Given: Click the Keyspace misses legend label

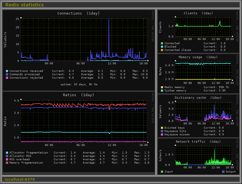Looking at the screenshot, I should pyautogui.click(x=177, y=135).
